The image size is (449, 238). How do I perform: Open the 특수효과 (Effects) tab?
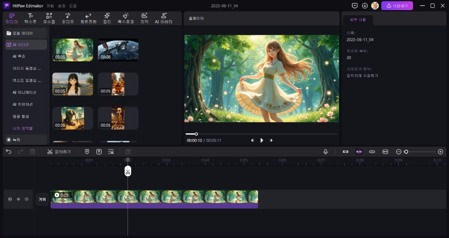(x=126, y=19)
